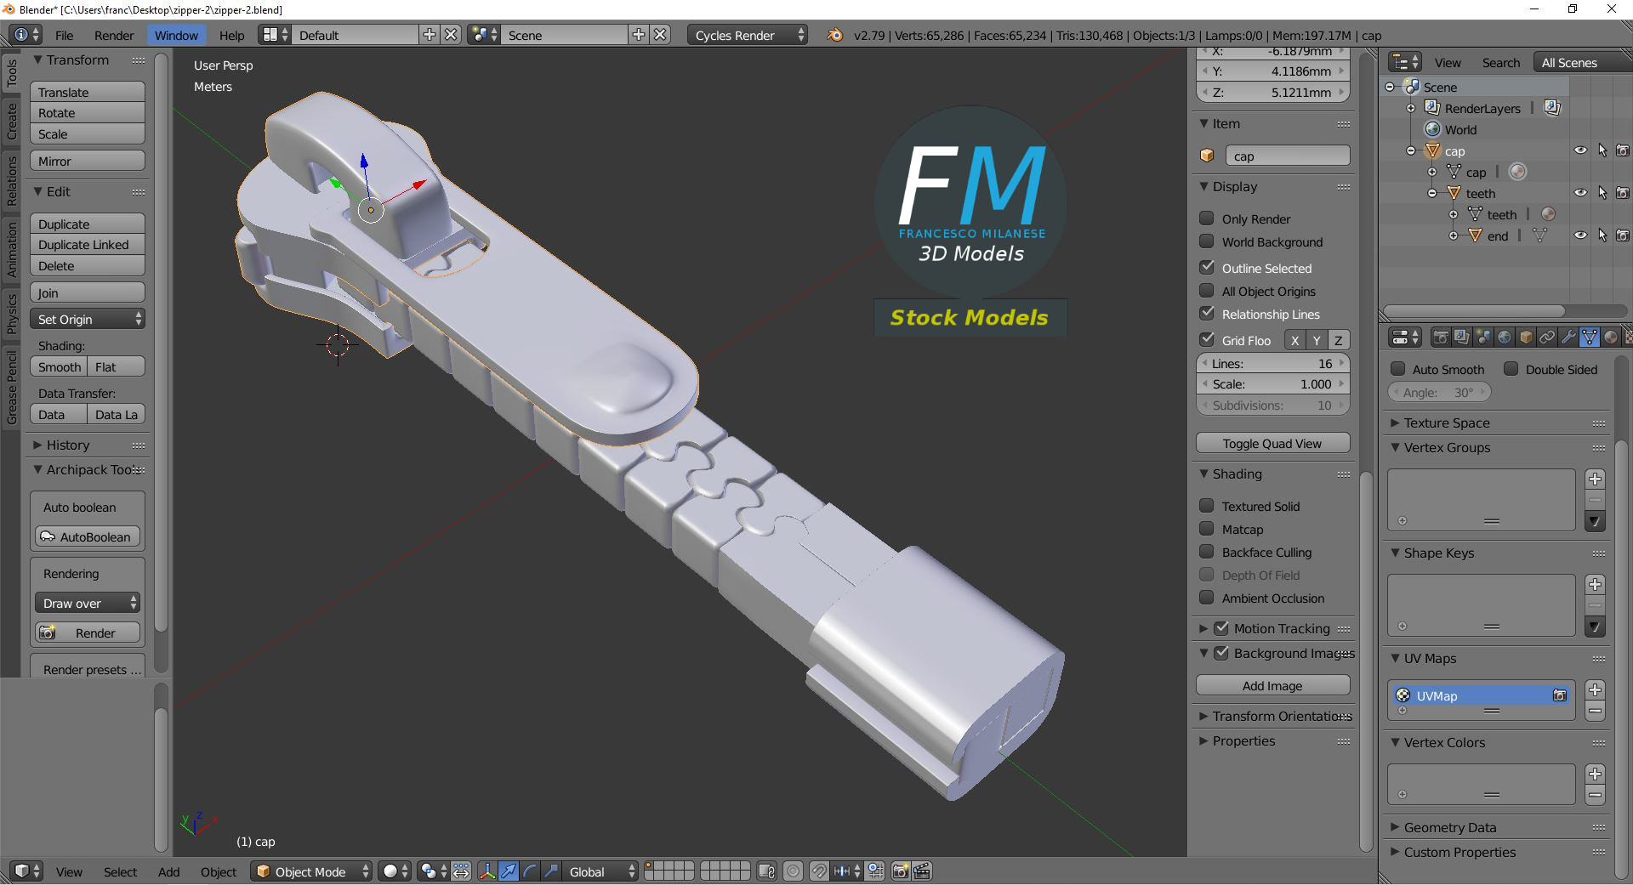Screen dimensions: 1633x885
Task: Click the AutoBoolean button
Action: [88, 536]
